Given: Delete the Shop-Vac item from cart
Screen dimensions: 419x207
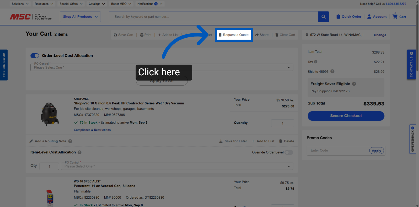Looking at the screenshot, I should (286, 141).
